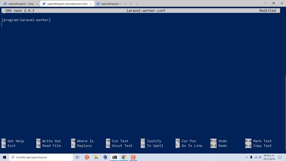
Task: Click the Windows Start button
Action: 4,157
